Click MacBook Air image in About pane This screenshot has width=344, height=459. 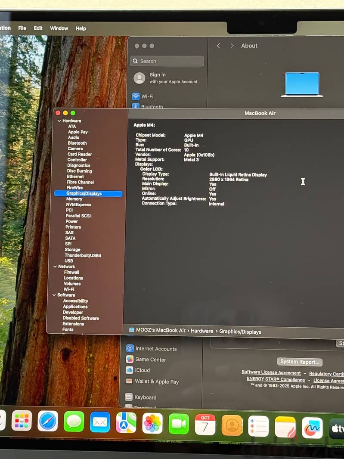pyautogui.click(x=302, y=84)
